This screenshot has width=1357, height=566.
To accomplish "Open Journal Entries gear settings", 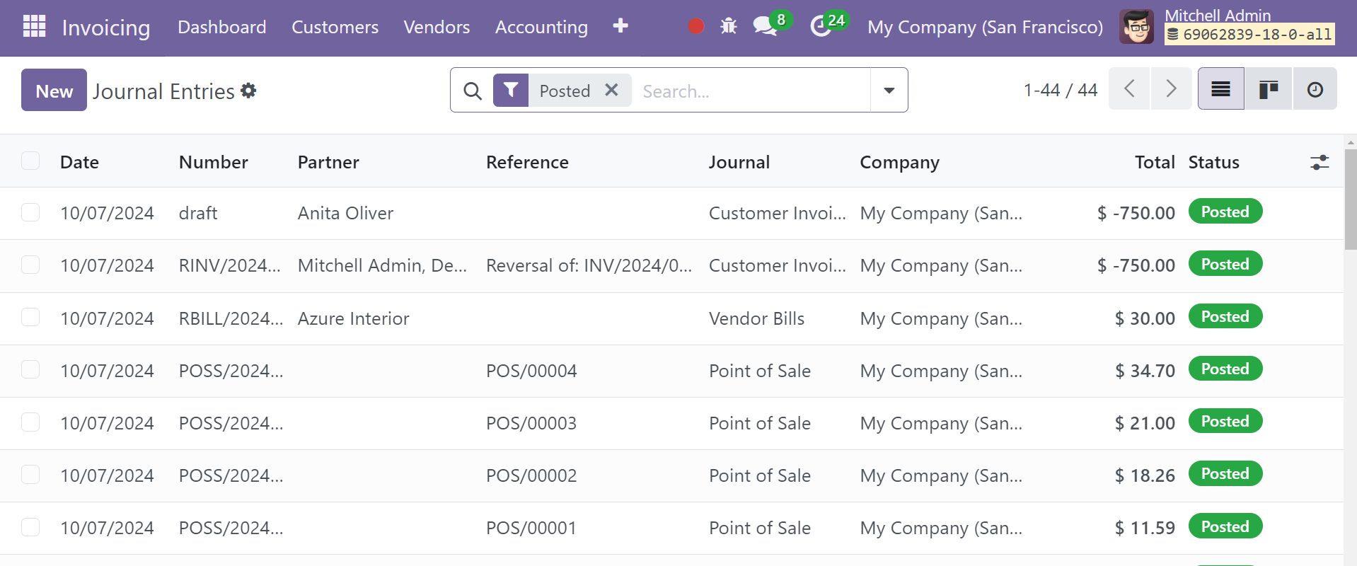I will (x=248, y=91).
